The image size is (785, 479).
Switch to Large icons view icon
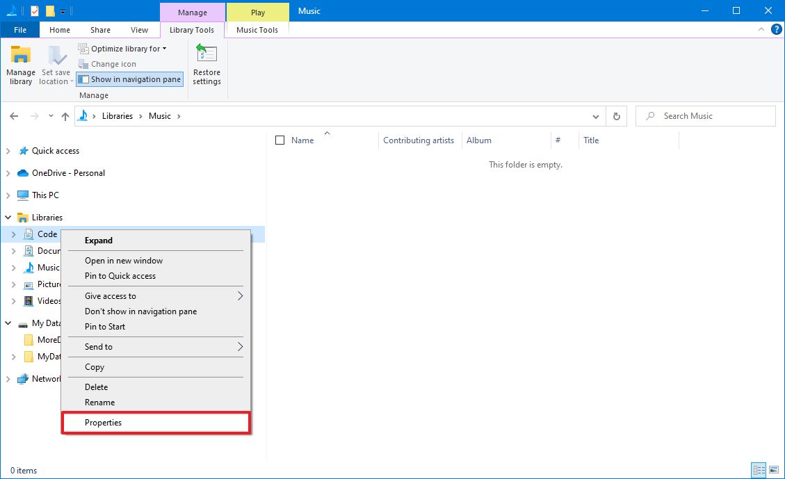click(x=774, y=470)
